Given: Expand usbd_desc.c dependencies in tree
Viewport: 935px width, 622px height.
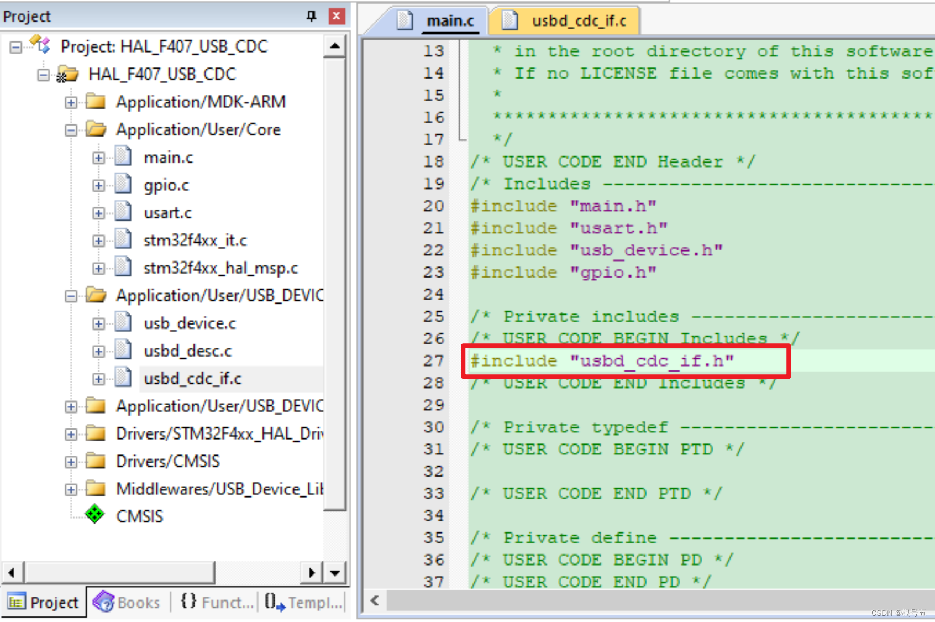Looking at the screenshot, I should tap(98, 351).
